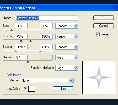Screen dimensions: 118x105
Task: Click the Rotation slider handle
Action: [x=28, y=62]
